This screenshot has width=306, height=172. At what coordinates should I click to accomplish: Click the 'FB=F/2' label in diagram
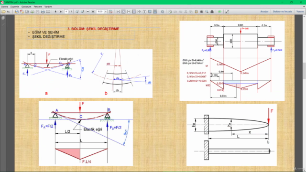click(x=116, y=128)
